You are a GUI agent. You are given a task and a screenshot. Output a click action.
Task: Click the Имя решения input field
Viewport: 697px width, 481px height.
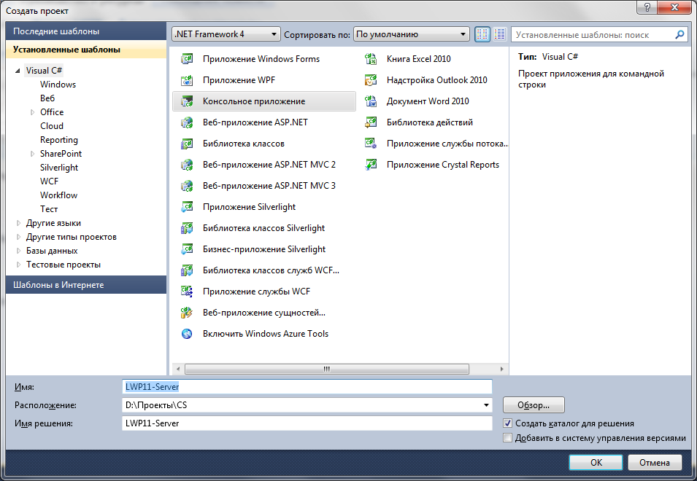click(307, 423)
